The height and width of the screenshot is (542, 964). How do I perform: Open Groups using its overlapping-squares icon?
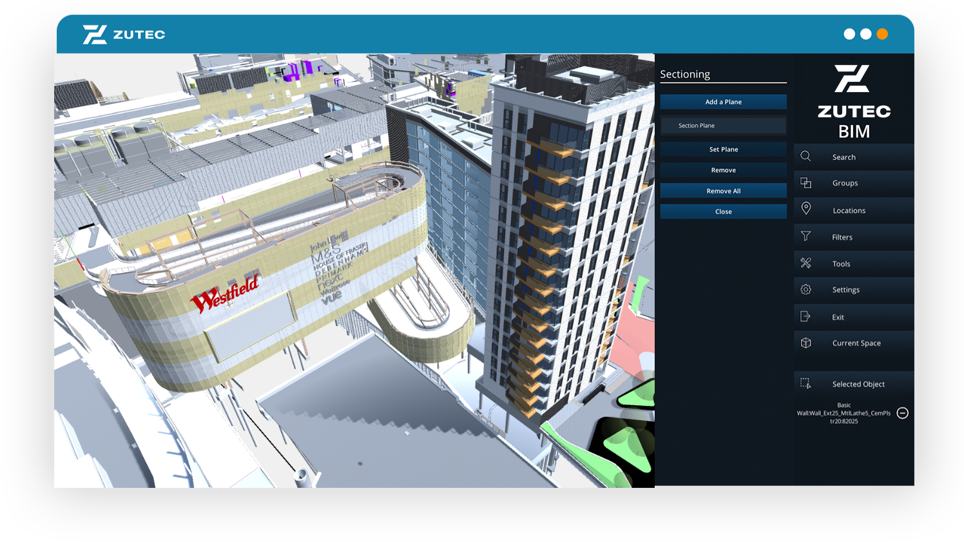(806, 183)
